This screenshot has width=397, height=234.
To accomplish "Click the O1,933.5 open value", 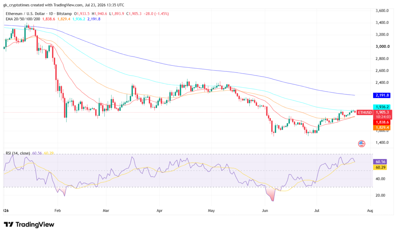I will click(82, 14).
